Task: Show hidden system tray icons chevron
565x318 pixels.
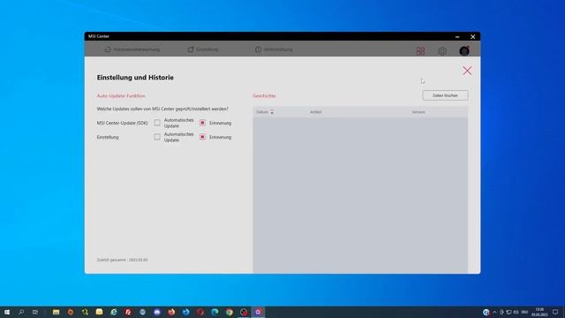Action: coord(494,312)
